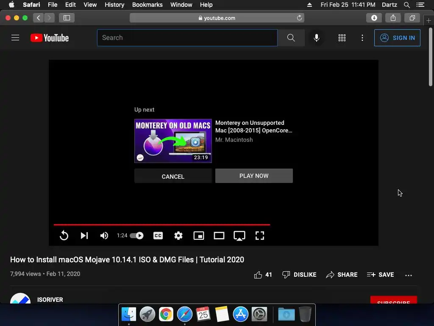
Task: Enter full screen video mode
Action: click(x=260, y=236)
